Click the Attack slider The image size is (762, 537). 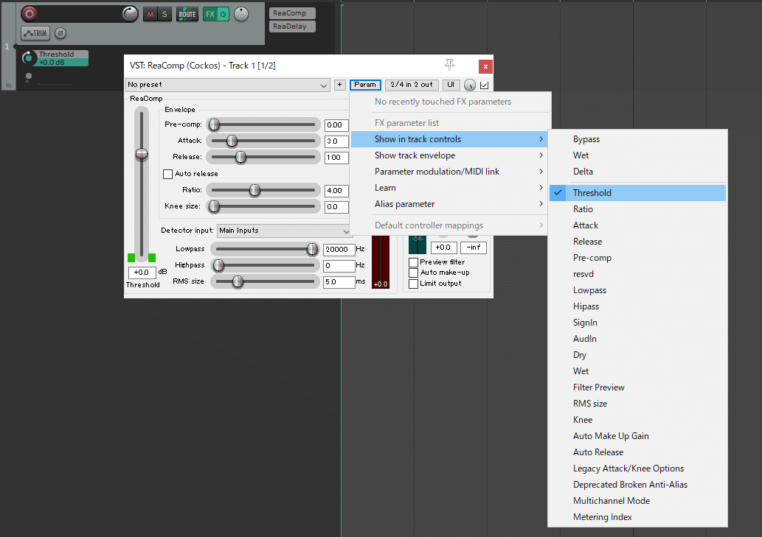263,141
